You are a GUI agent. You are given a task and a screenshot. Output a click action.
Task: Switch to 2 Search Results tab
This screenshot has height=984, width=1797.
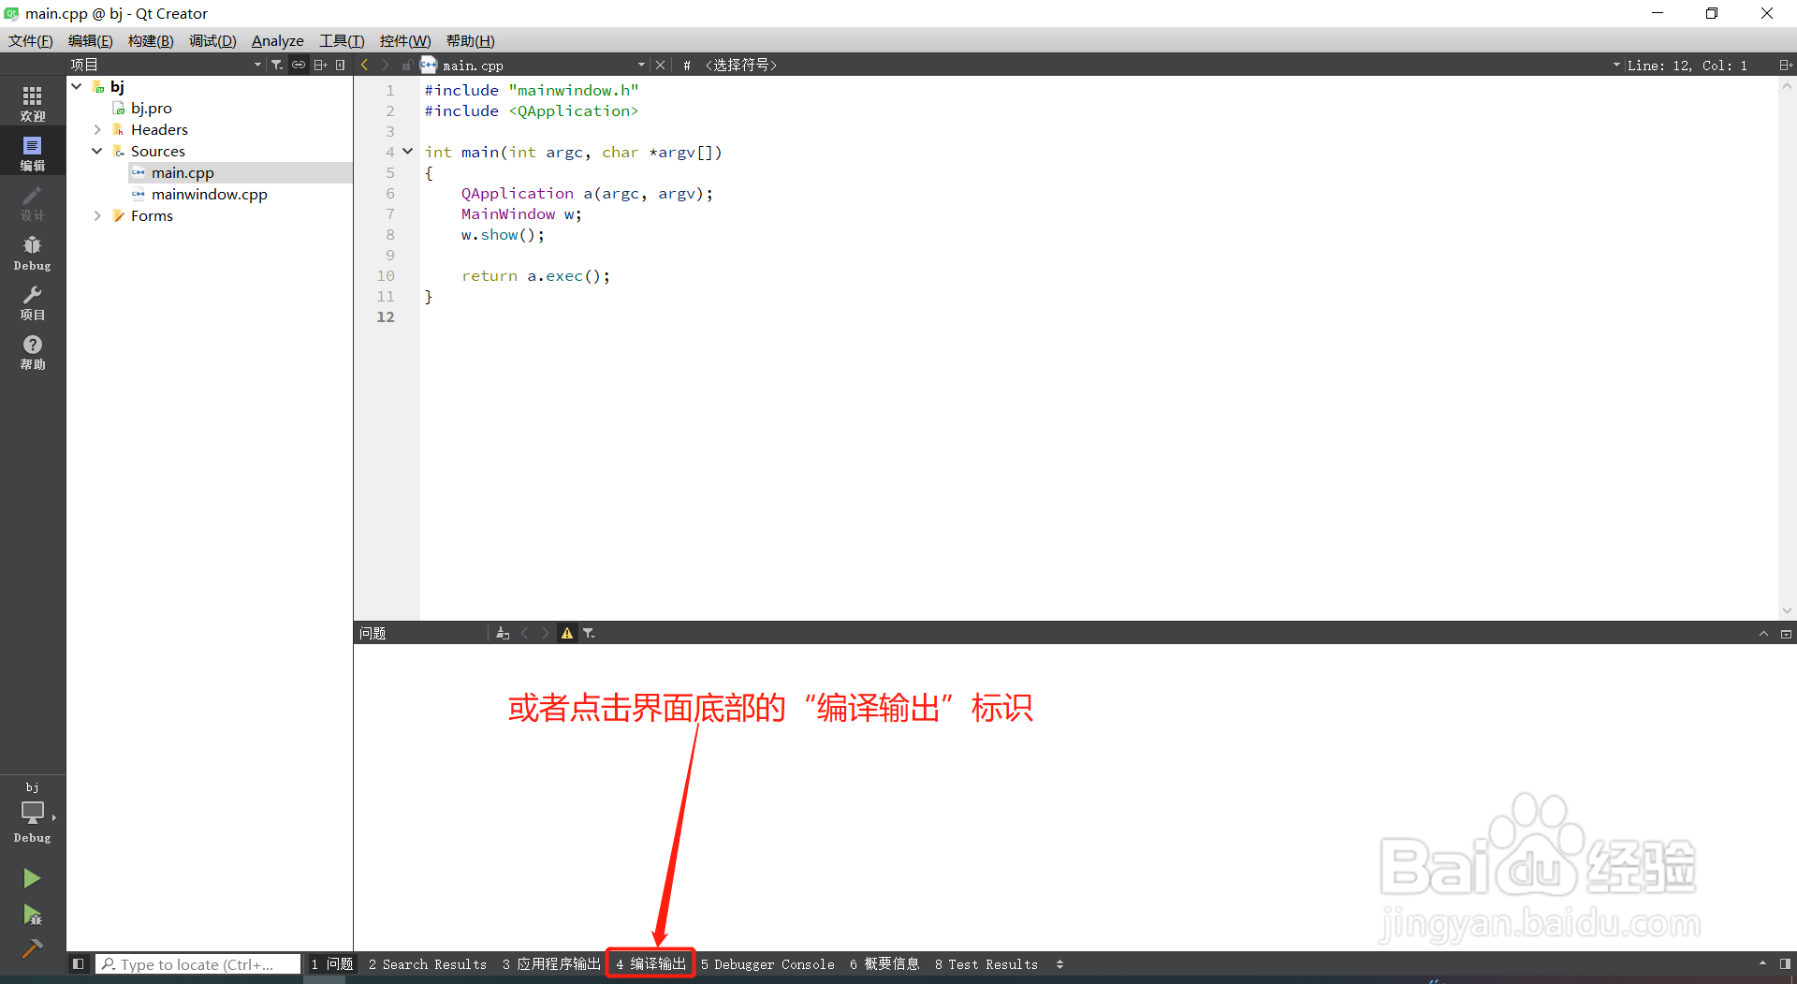pos(428,963)
